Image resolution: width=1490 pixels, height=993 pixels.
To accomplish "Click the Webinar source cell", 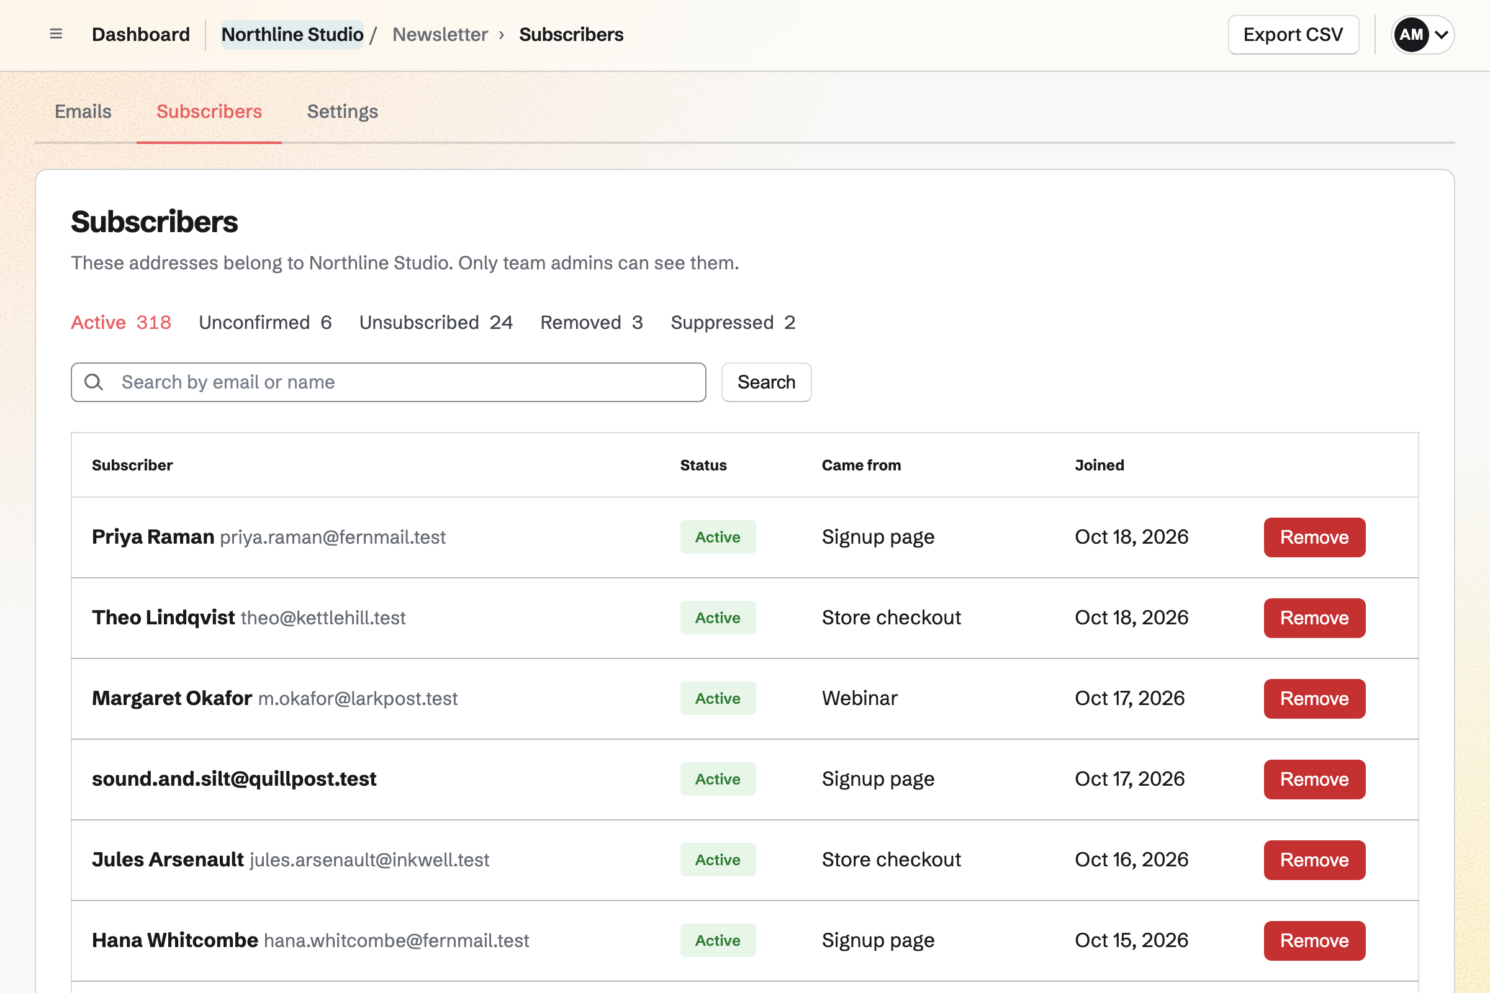I will pyautogui.click(x=860, y=698).
